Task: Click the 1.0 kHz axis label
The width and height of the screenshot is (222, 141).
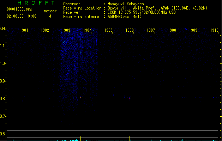Action: (x=3, y=63)
